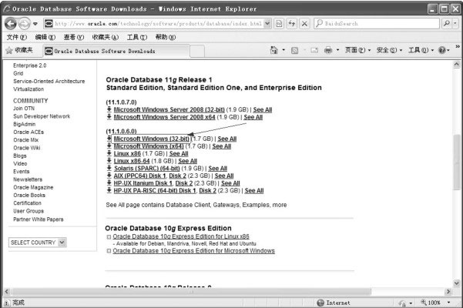Click the compatibility view icon

279,23
